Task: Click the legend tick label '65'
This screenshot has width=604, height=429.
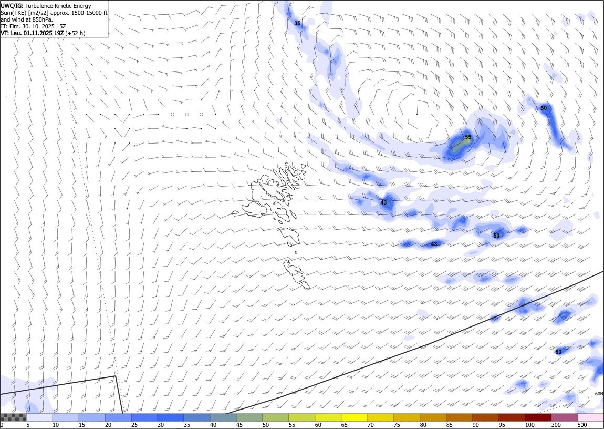Action: click(x=344, y=425)
